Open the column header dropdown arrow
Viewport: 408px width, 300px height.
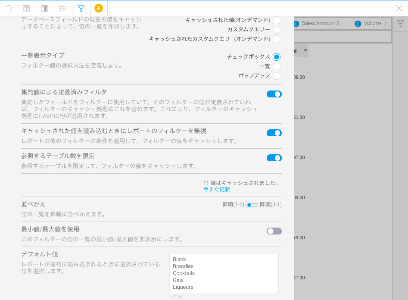pyautogui.click(x=305, y=51)
